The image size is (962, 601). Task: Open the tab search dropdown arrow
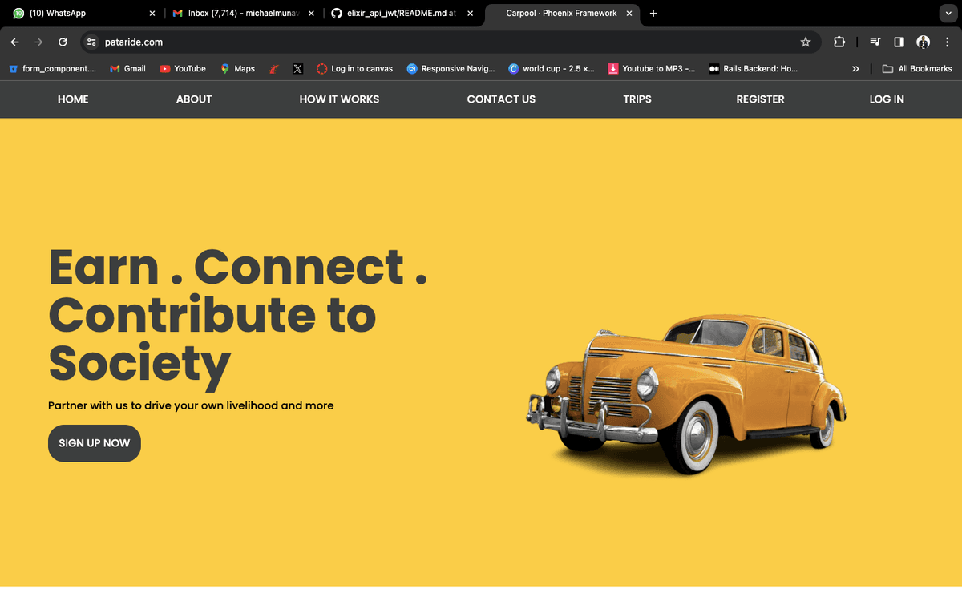(947, 14)
